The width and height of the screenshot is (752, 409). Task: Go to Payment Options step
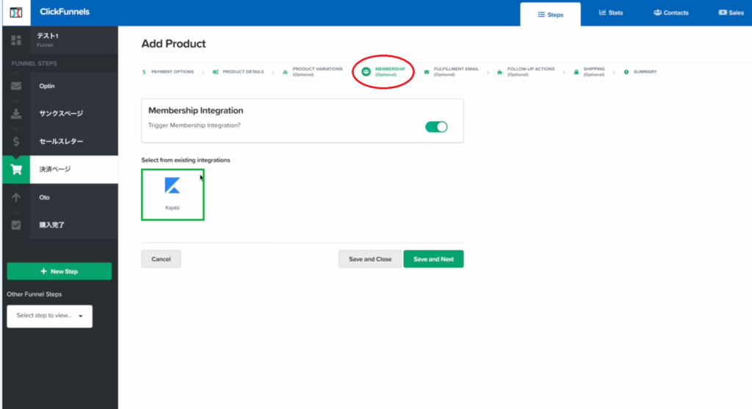click(x=168, y=72)
